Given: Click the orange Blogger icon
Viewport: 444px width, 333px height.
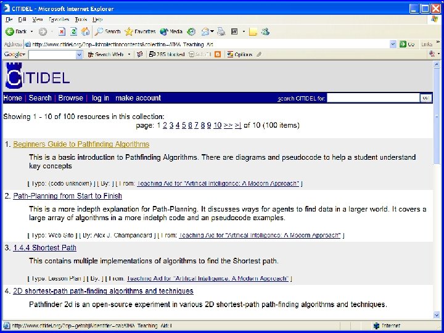Looking at the screenshot, I should [x=218, y=54].
